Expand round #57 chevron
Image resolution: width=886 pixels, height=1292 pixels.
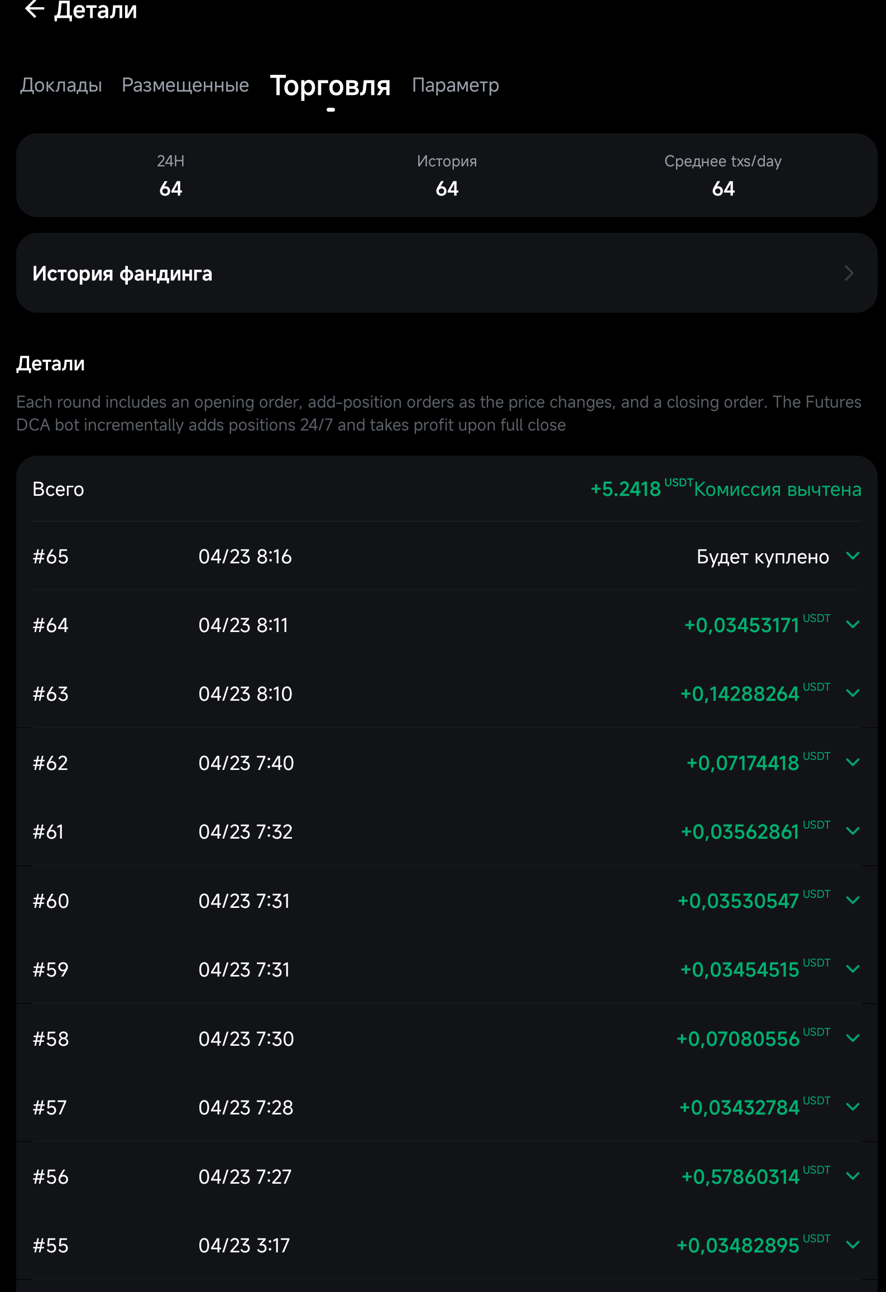853,1107
